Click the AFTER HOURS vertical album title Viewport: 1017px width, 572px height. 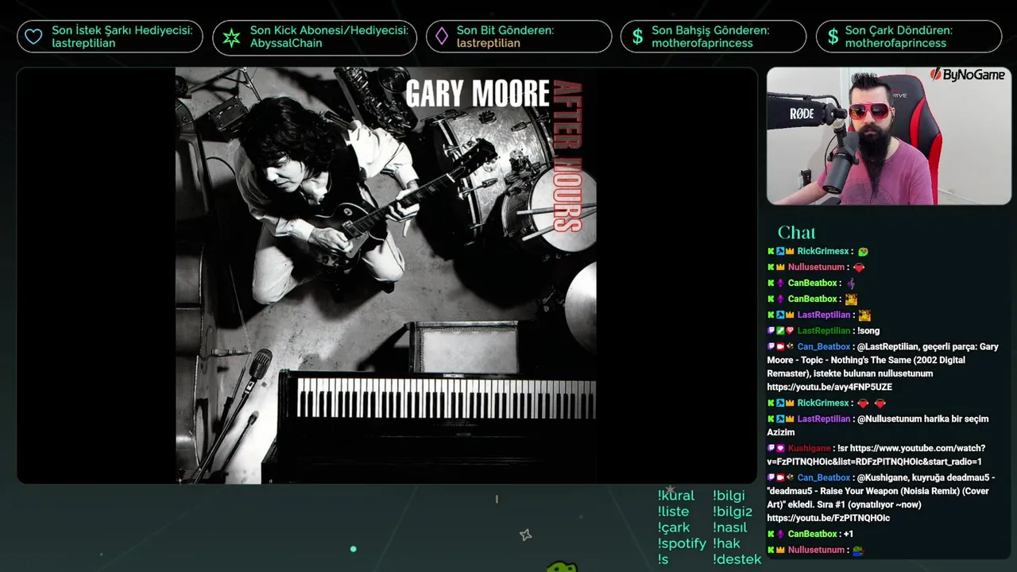pyautogui.click(x=568, y=156)
